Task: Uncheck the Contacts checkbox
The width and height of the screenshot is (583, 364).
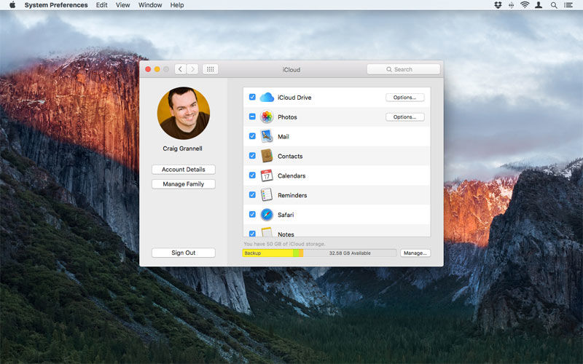Action: click(252, 156)
